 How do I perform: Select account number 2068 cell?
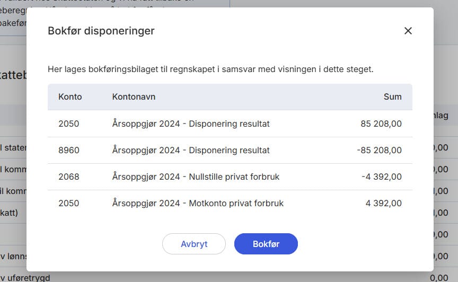[69, 177]
